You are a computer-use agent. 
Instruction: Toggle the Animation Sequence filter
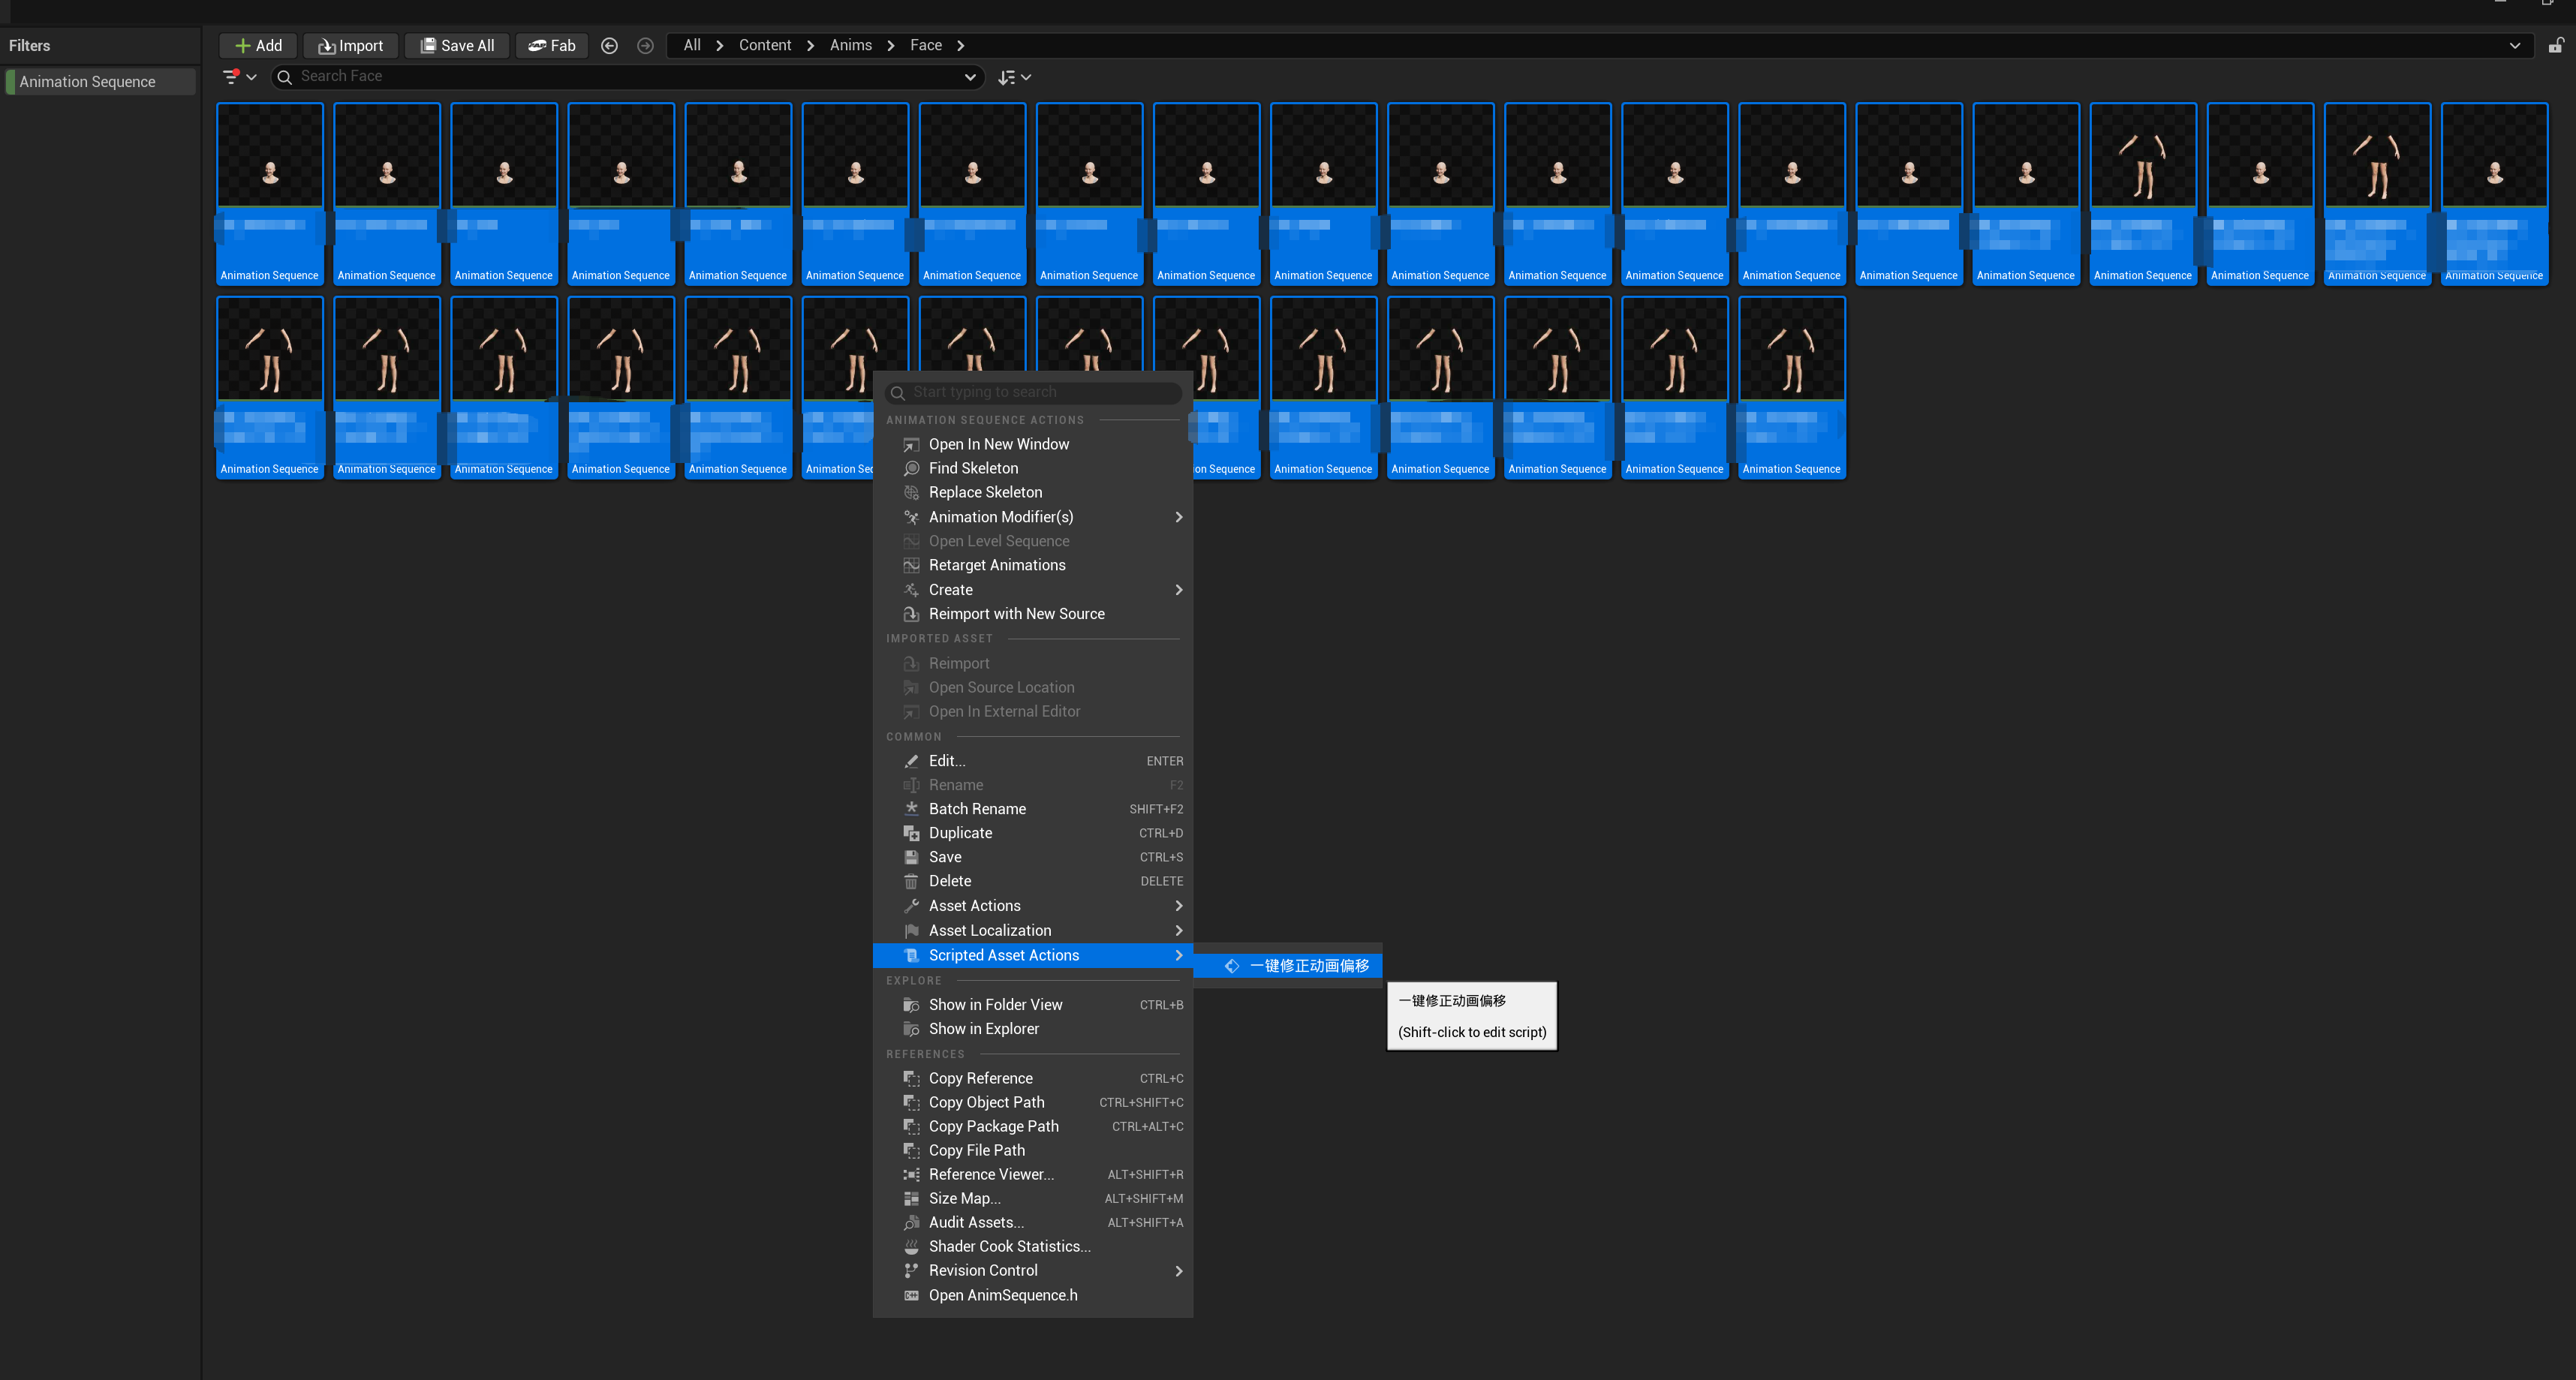point(88,81)
